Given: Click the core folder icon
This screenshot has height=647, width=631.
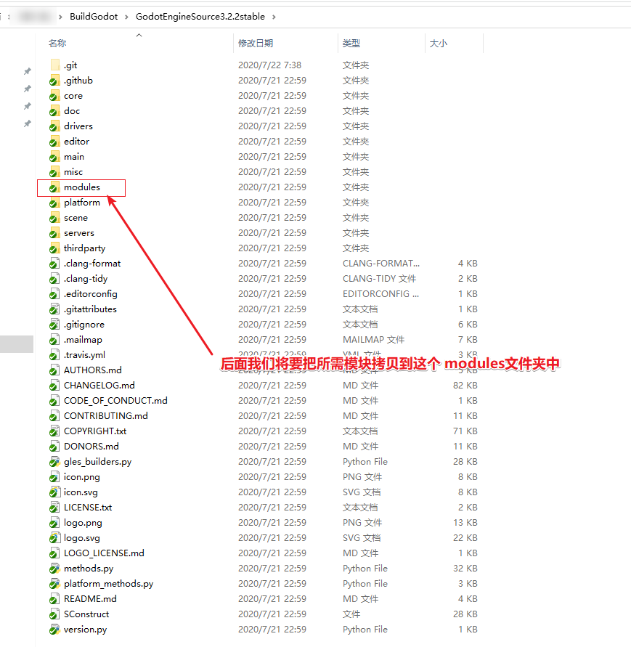Looking at the screenshot, I should coord(54,95).
